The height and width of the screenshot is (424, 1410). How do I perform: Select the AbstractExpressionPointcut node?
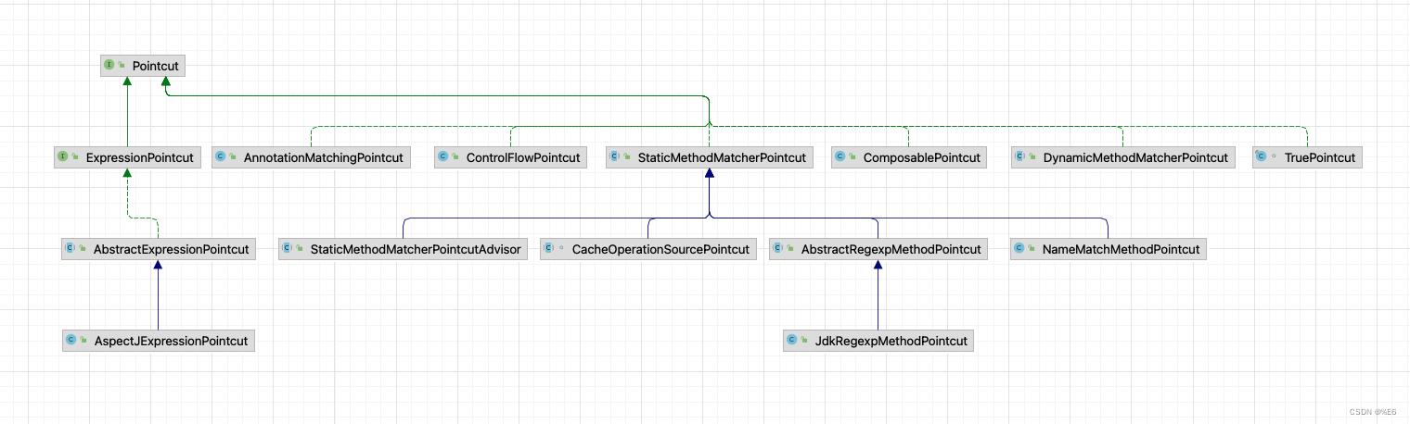[x=159, y=249]
